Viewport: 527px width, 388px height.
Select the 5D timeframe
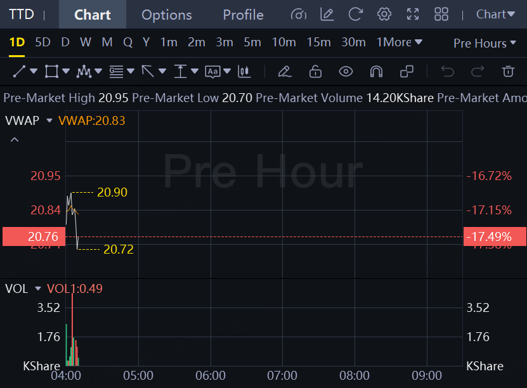pos(42,42)
